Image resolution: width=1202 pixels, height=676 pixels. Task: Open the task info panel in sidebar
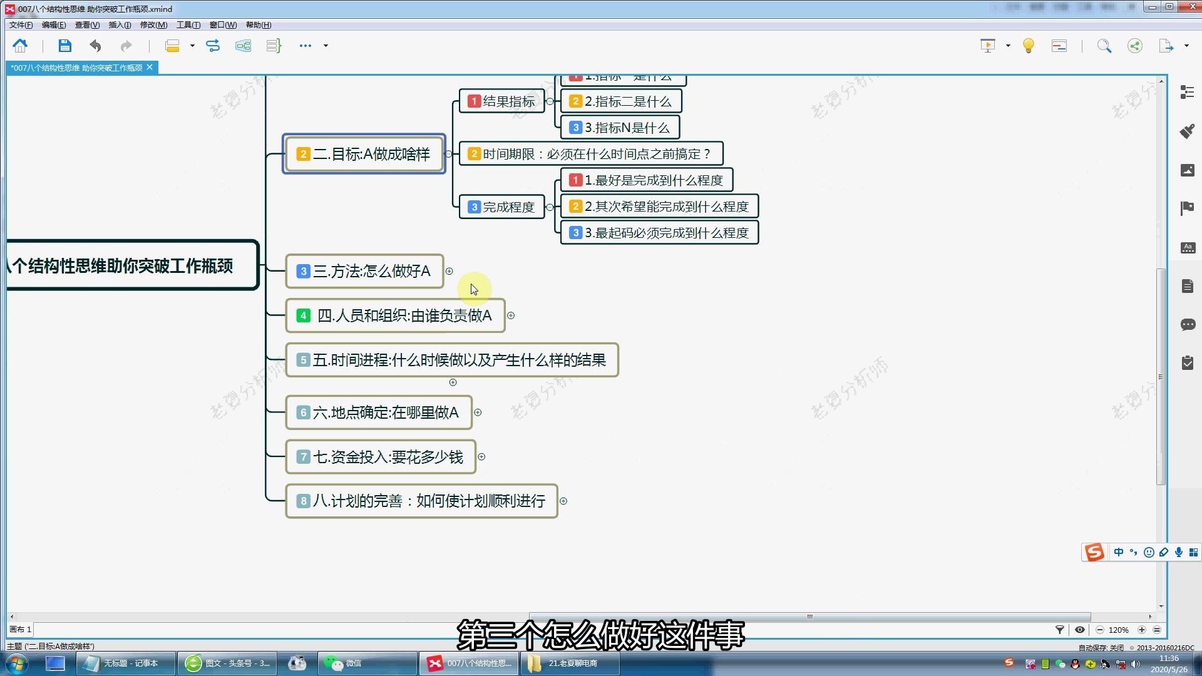pos(1187,363)
